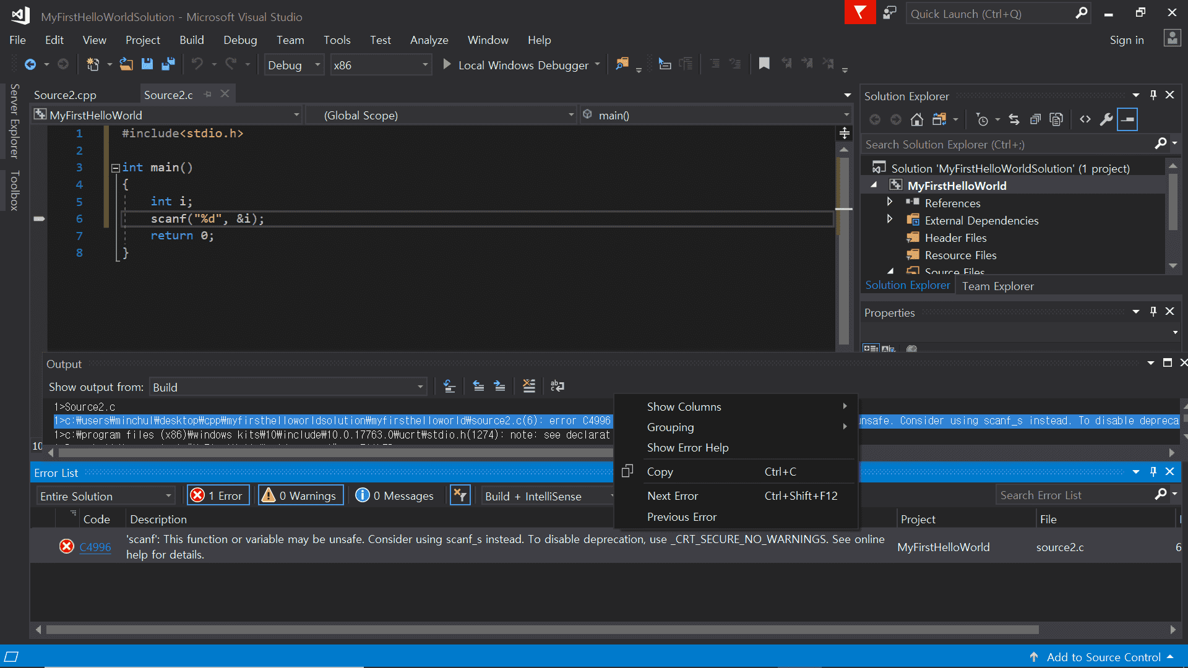The height and width of the screenshot is (668, 1188).
Task: Open the Debug configuration dropdown
Action: [294, 65]
